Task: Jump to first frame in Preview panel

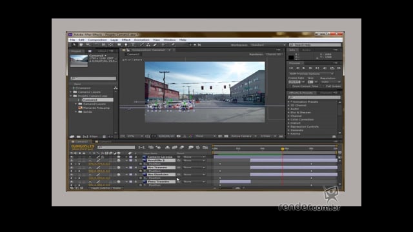Action: [x=291, y=68]
